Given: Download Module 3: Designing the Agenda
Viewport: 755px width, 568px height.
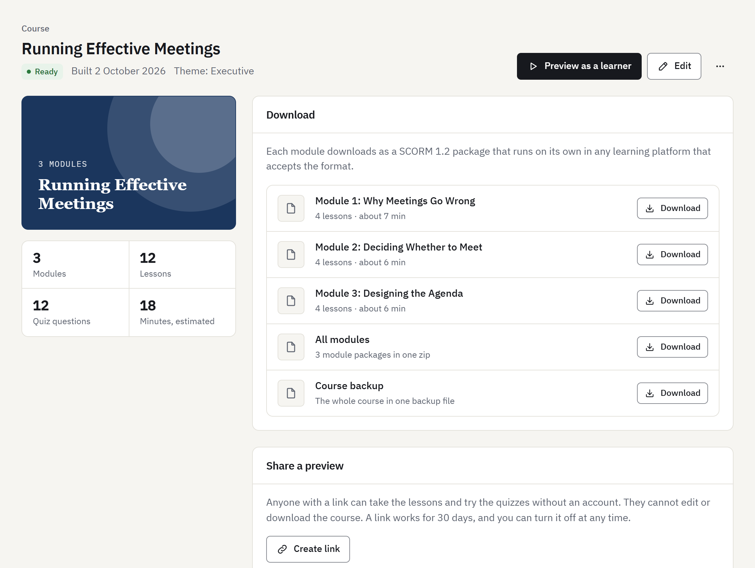Looking at the screenshot, I should point(672,301).
